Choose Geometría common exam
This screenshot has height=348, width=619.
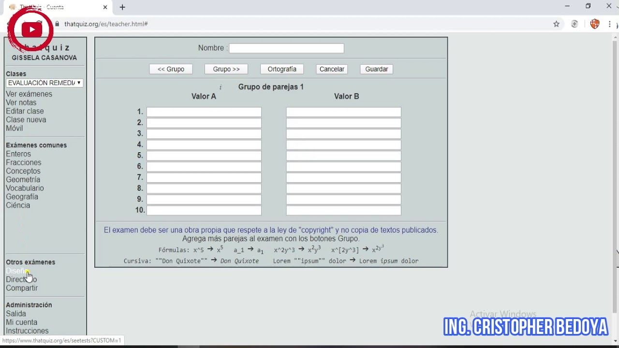[23, 179]
